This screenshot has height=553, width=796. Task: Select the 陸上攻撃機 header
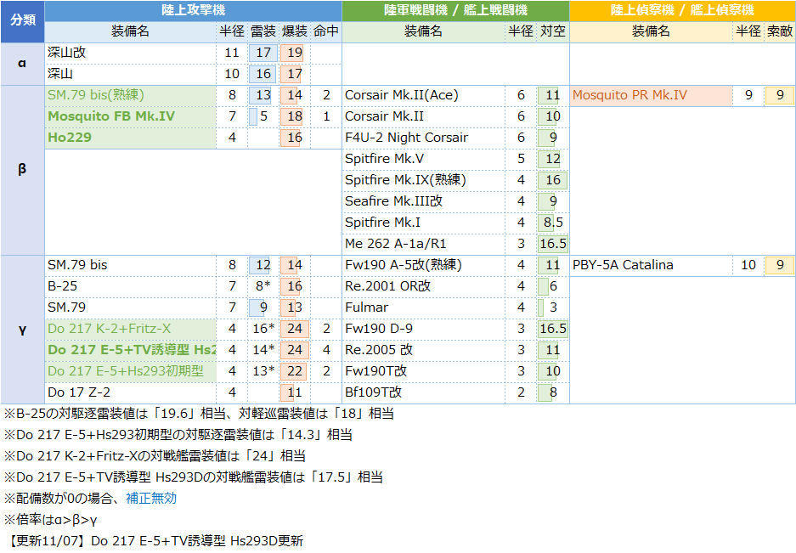point(193,11)
